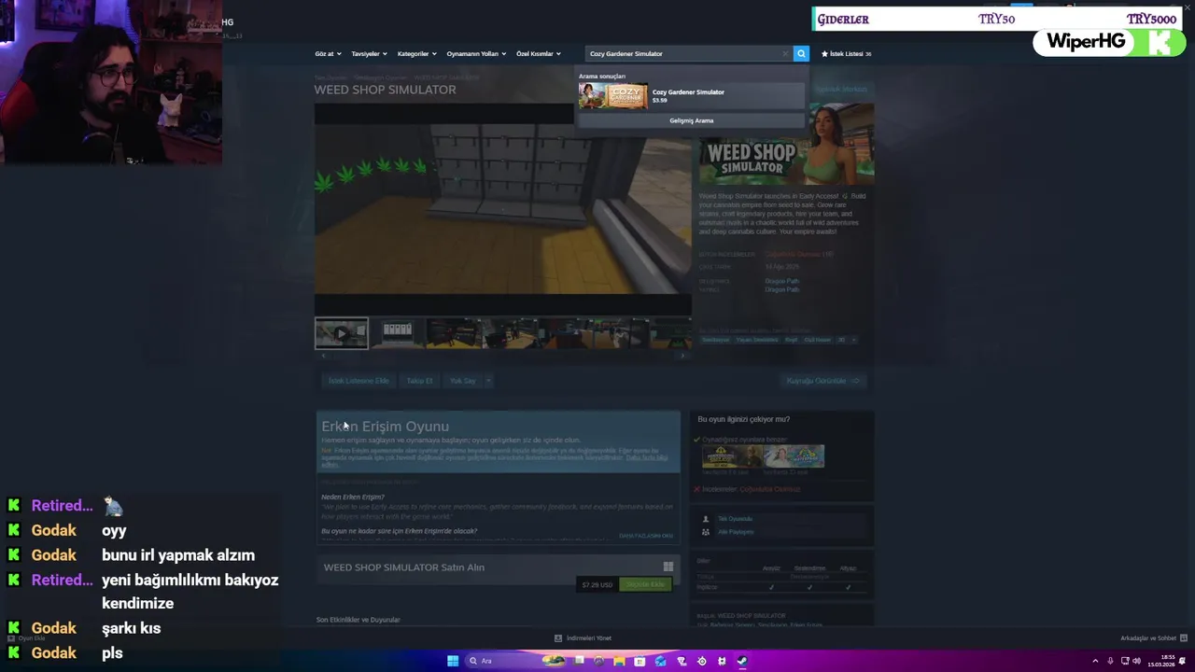This screenshot has width=1195, height=672.
Task: Select the first video thumbnail in media strip
Action: pyautogui.click(x=342, y=333)
